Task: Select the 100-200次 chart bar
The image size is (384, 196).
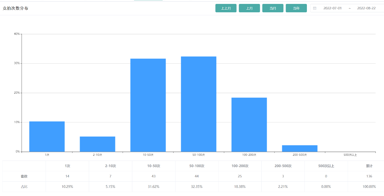Action: pos(249,125)
